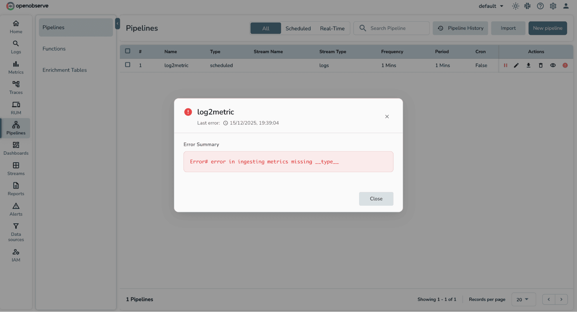The image size is (577, 312).
Task: Change the records per page value
Action: [x=523, y=299]
